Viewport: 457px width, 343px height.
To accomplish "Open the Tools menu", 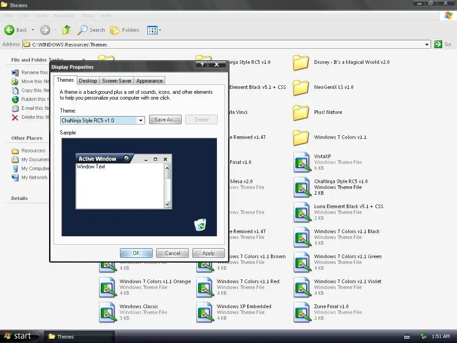I will 87,16.
